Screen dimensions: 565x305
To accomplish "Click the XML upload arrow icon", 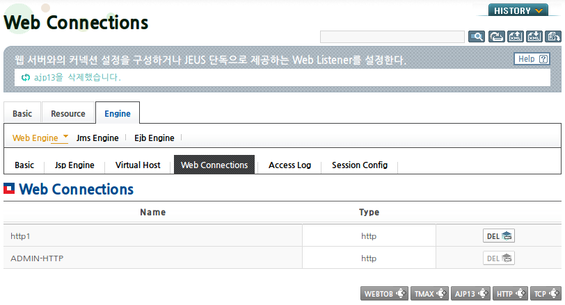I will [x=516, y=37].
